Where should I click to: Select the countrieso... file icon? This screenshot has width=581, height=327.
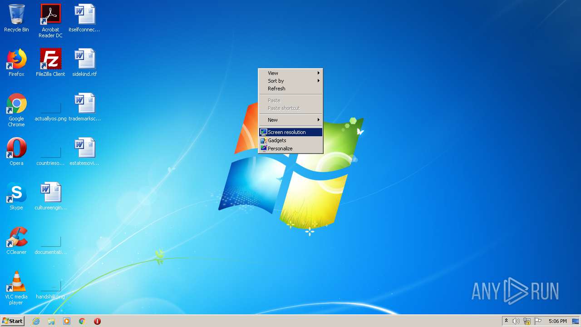(50, 154)
